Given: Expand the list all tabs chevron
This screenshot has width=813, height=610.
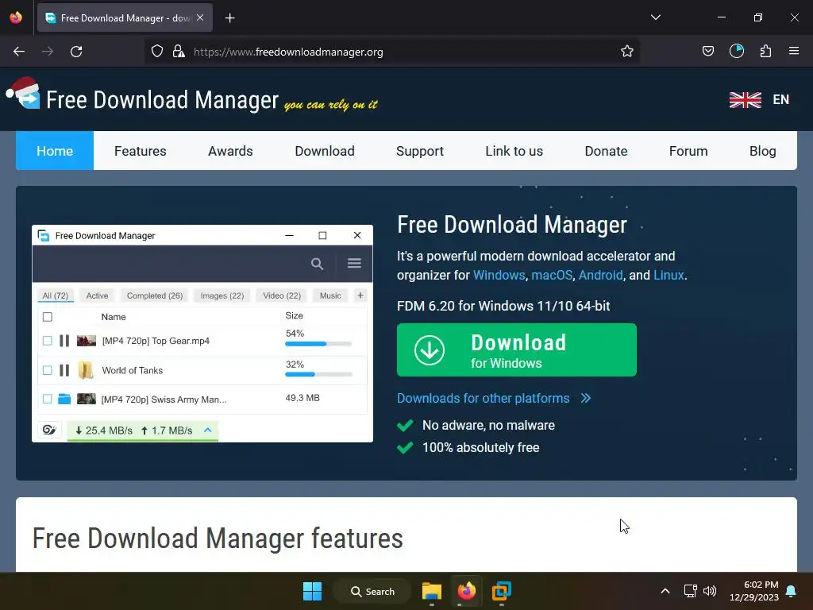Looking at the screenshot, I should click(x=655, y=17).
